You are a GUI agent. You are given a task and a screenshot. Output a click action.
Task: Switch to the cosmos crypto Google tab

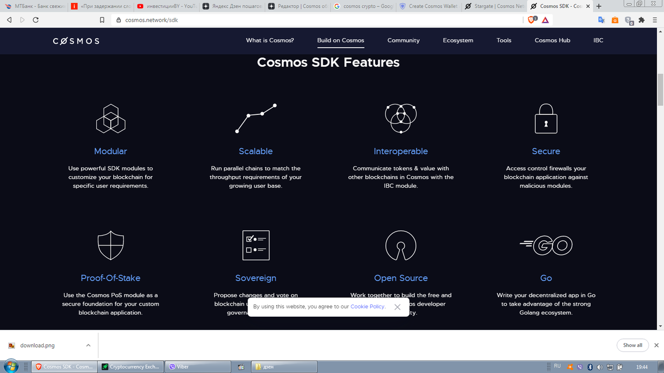pos(363,6)
